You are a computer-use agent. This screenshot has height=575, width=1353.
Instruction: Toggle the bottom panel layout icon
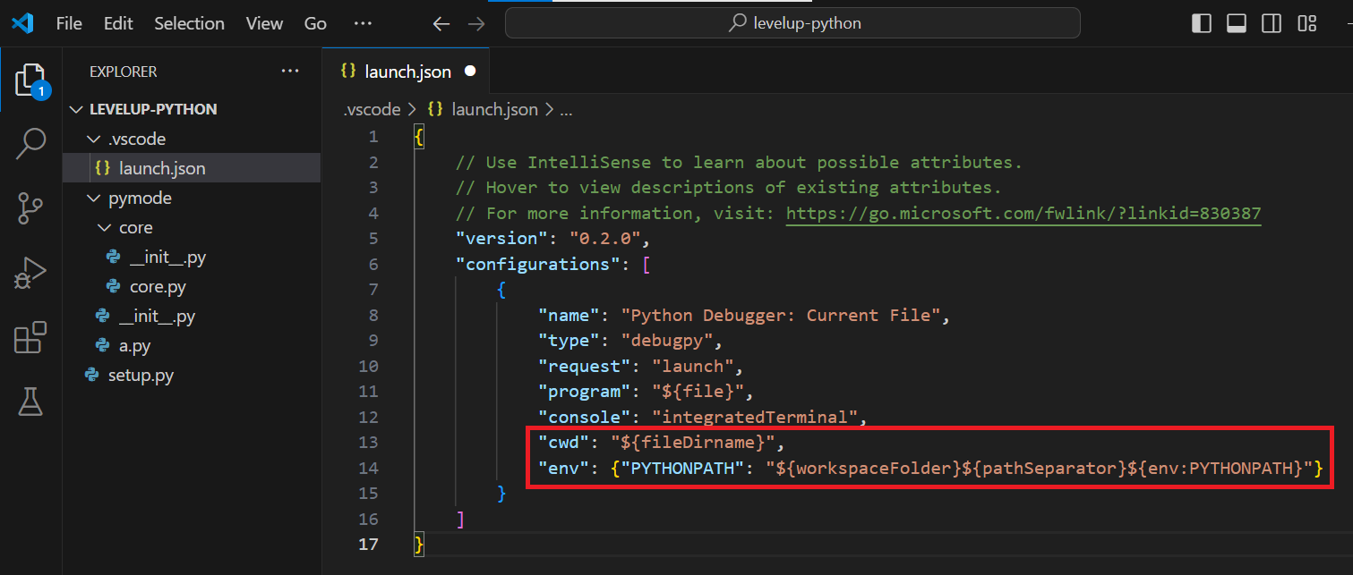[1237, 23]
